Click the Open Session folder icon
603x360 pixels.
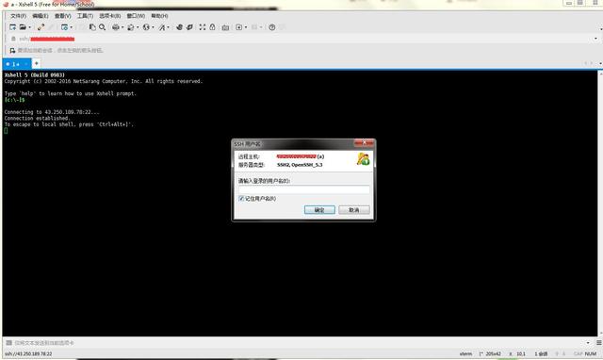pyautogui.click(x=23, y=27)
